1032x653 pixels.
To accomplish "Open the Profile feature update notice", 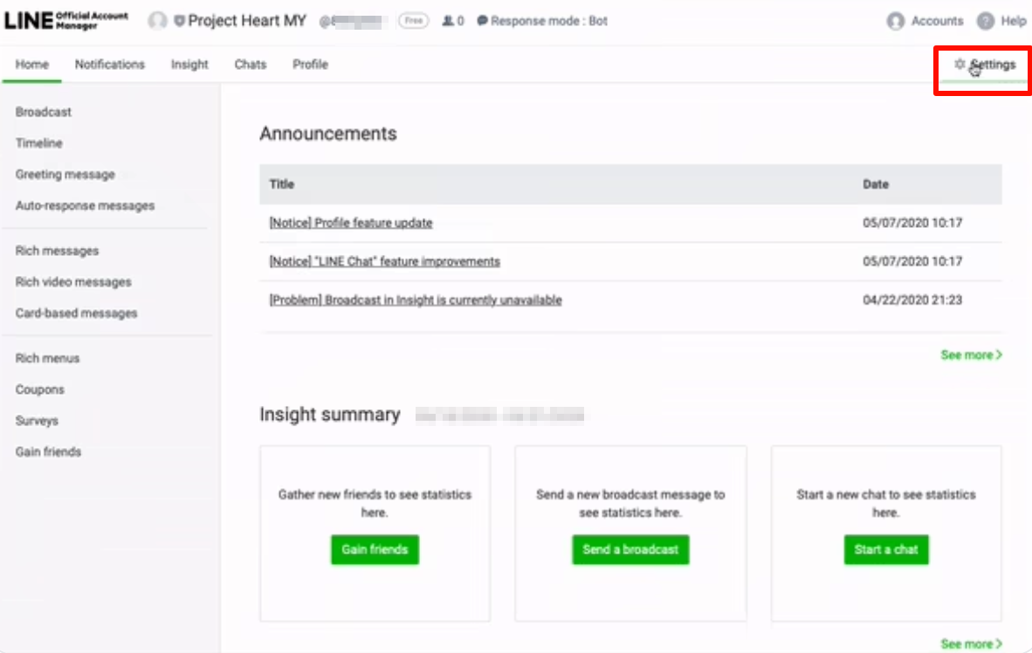I will 351,223.
